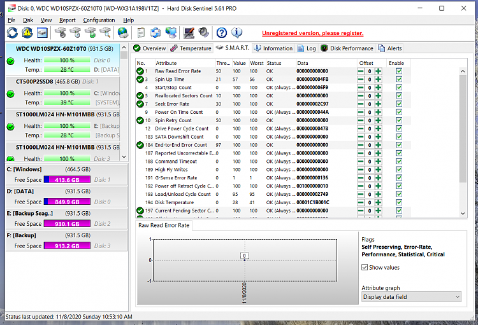This screenshot has width=478, height=325.
Task: Open the Report menu
Action: (x=68, y=20)
